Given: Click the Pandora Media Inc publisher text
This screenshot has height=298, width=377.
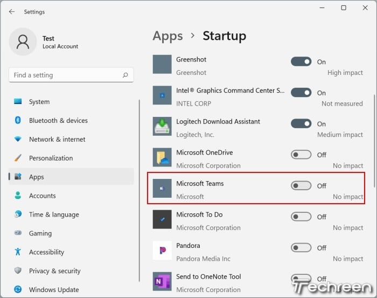Looking at the screenshot, I should [203, 259].
